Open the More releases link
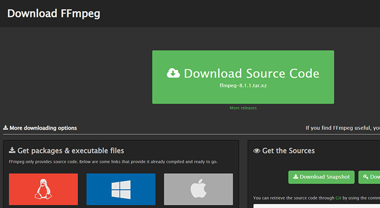 click(x=243, y=108)
